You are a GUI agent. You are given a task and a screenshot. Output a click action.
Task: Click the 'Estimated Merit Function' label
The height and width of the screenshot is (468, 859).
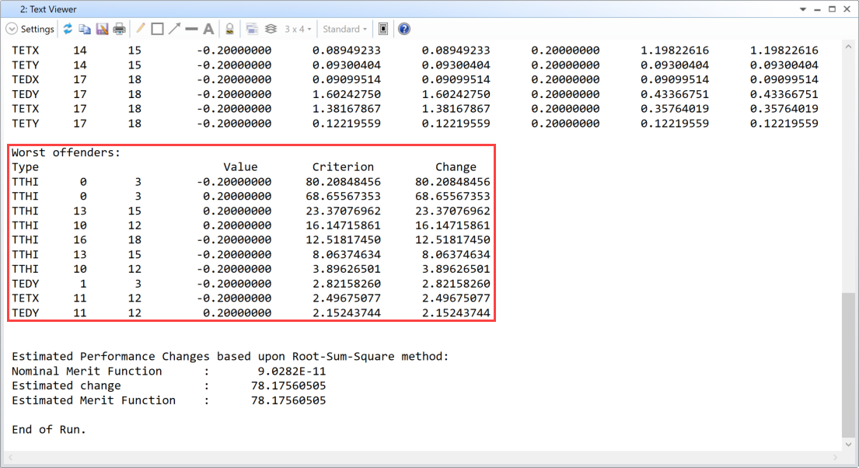coord(94,400)
